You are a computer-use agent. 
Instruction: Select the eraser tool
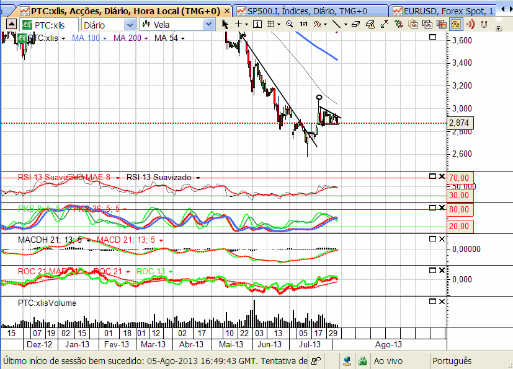(x=355, y=24)
